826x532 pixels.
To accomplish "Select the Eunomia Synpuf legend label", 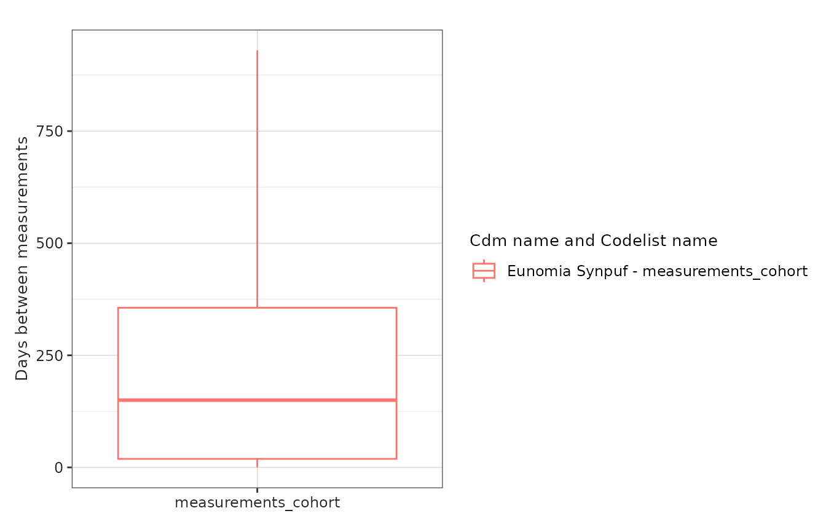I will [657, 271].
